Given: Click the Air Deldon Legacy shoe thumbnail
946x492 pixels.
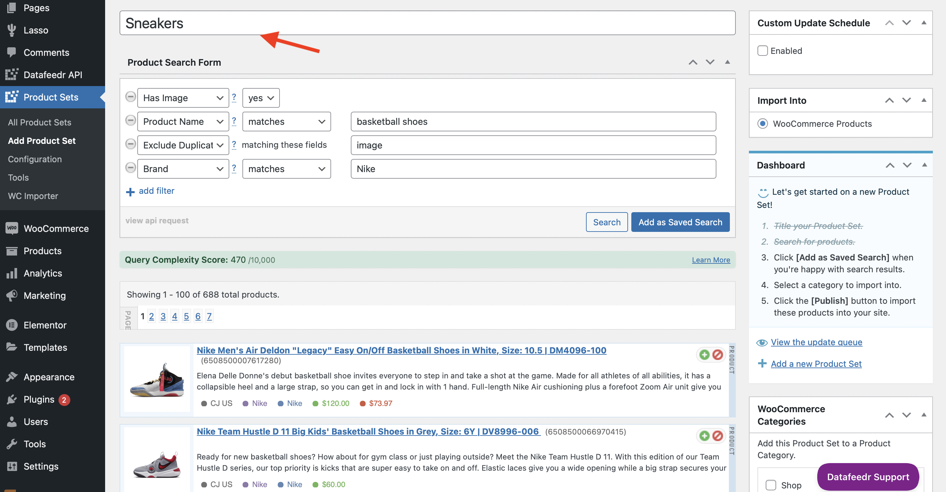Looking at the screenshot, I should (x=157, y=380).
